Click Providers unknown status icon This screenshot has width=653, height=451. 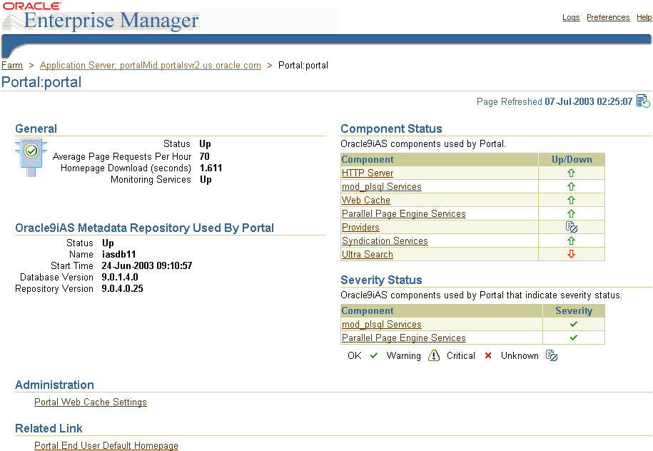point(572,227)
